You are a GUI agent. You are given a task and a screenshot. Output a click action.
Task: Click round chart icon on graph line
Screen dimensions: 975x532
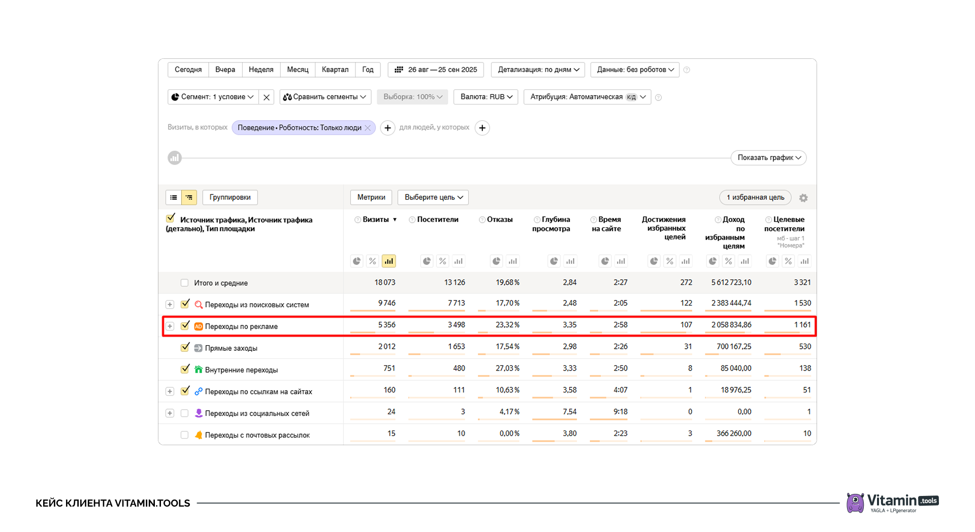[x=175, y=158]
